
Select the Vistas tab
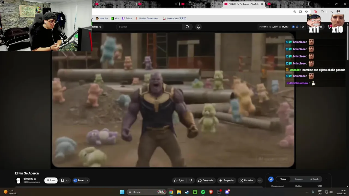(x=283, y=179)
